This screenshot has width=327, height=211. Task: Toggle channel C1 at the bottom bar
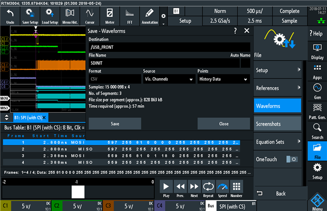26,206
